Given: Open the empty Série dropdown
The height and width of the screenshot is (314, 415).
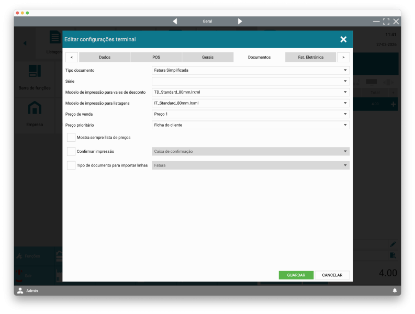Looking at the screenshot, I should pyautogui.click(x=250, y=81).
